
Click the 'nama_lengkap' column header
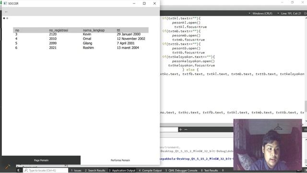pos(94,30)
